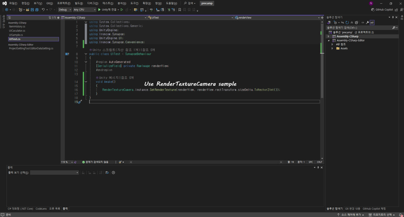
Task: Expand the Assembly-CSharp project node
Action: (329, 36)
